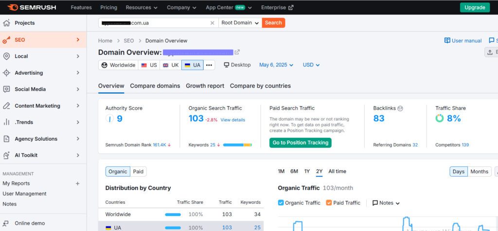This screenshot has height=231, width=498.
Task: Expand the Local sidebar section
Action: click(x=78, y=56)
